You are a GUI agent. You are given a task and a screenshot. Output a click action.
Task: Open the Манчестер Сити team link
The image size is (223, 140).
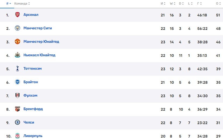click(38, 28)
